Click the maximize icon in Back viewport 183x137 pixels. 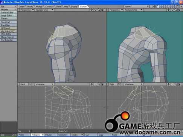[102, 84]
